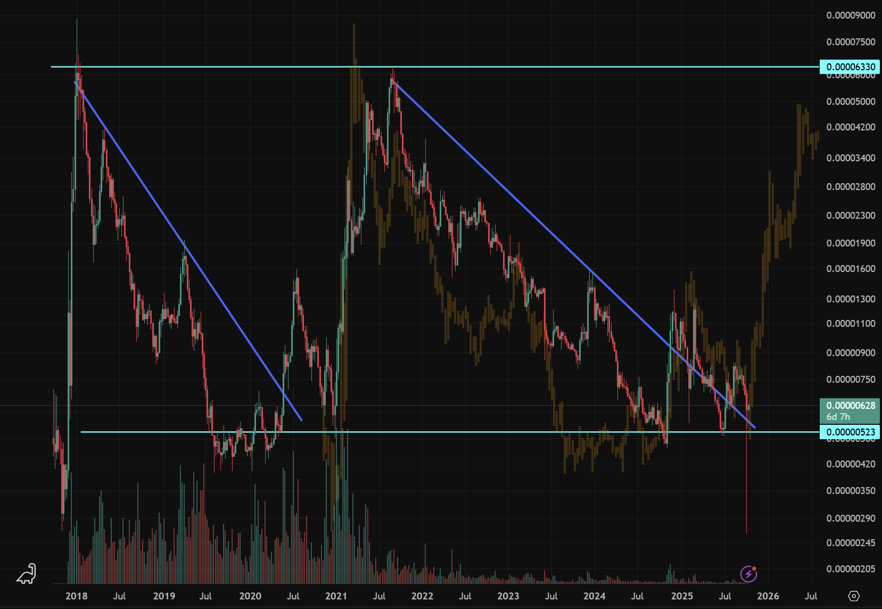
Task: Click the Jul label near the right axis edge
Action: (811, 597)
